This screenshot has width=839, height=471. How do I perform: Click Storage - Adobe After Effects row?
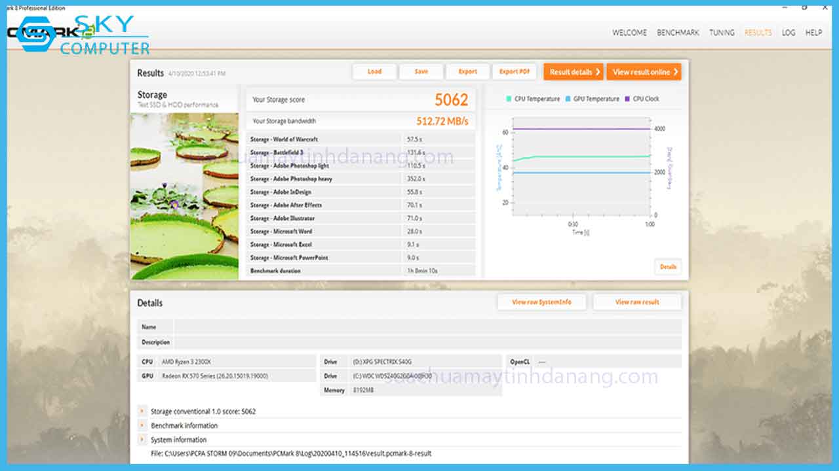tap(361, 205)
